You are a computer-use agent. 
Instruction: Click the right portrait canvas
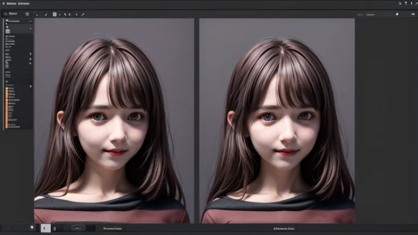(x=277, y=121)
